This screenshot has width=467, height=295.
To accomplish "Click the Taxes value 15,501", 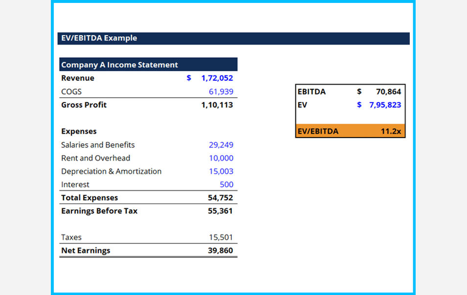I will (222, 237).
